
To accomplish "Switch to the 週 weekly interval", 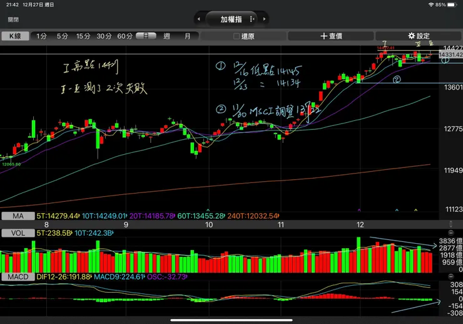I will [166, 36].
